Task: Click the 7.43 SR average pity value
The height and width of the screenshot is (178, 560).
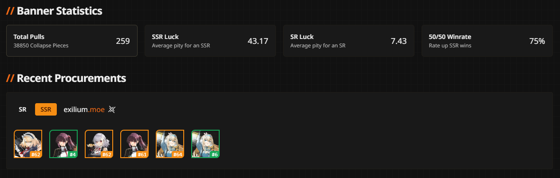Action: (x=398, y=41)
